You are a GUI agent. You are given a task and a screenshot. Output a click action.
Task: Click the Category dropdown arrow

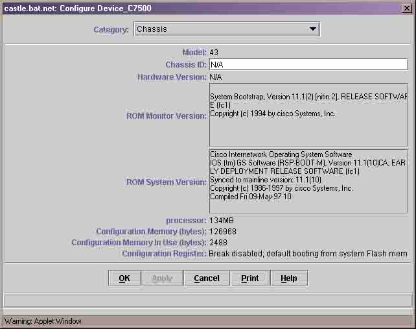tap(313, 29)
